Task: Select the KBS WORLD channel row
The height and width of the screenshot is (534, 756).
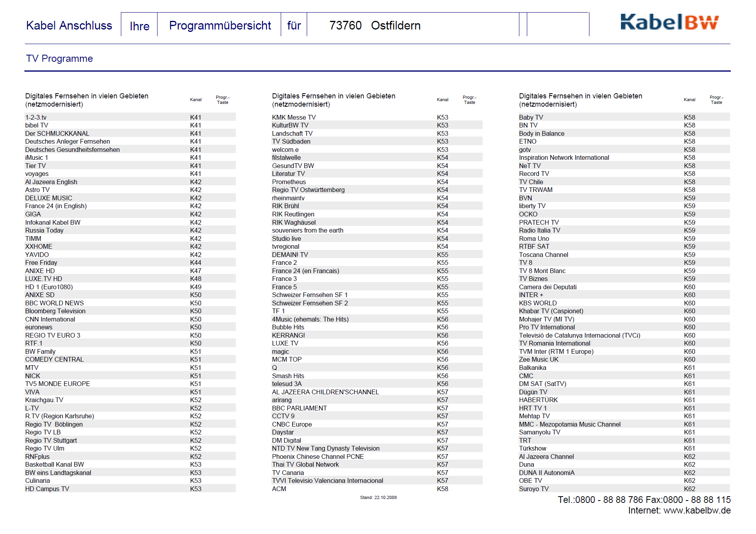Action: point(537,303)
